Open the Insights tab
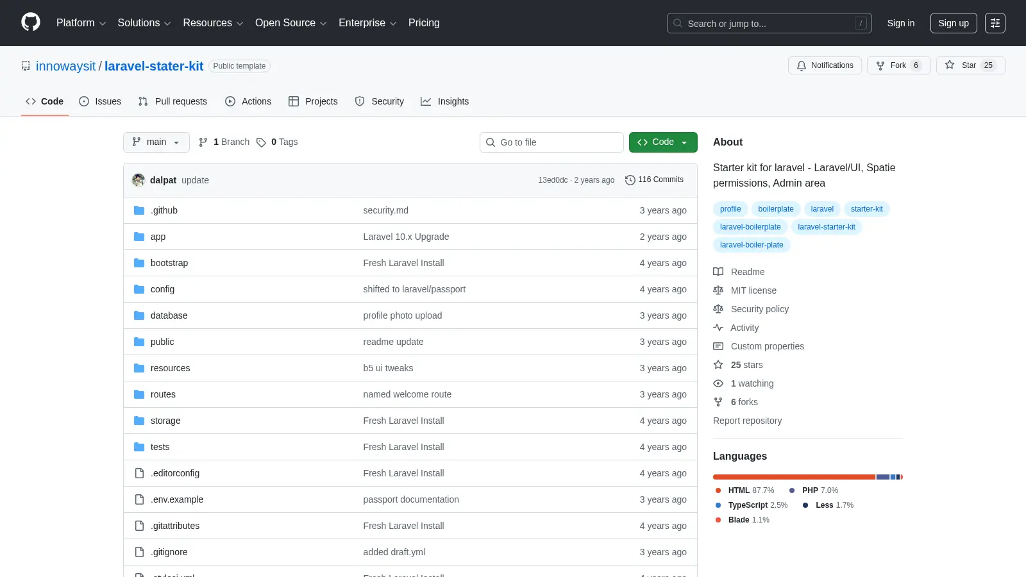 coord(444,101)
